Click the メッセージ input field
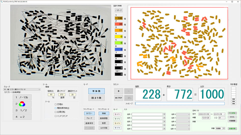 click(x=180, y=104)
